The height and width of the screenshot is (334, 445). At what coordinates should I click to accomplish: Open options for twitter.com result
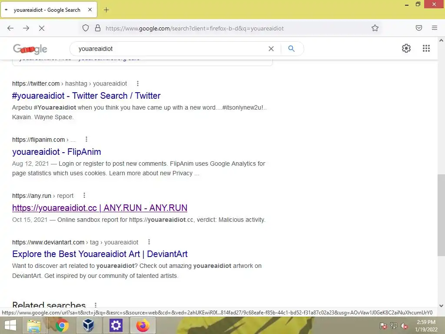pyautogui.click(x=138, y=83)
